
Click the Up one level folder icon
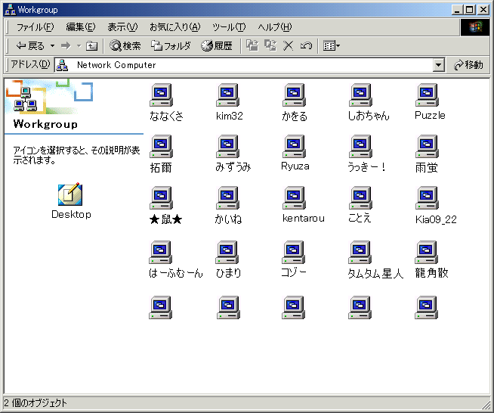[91, 46]
